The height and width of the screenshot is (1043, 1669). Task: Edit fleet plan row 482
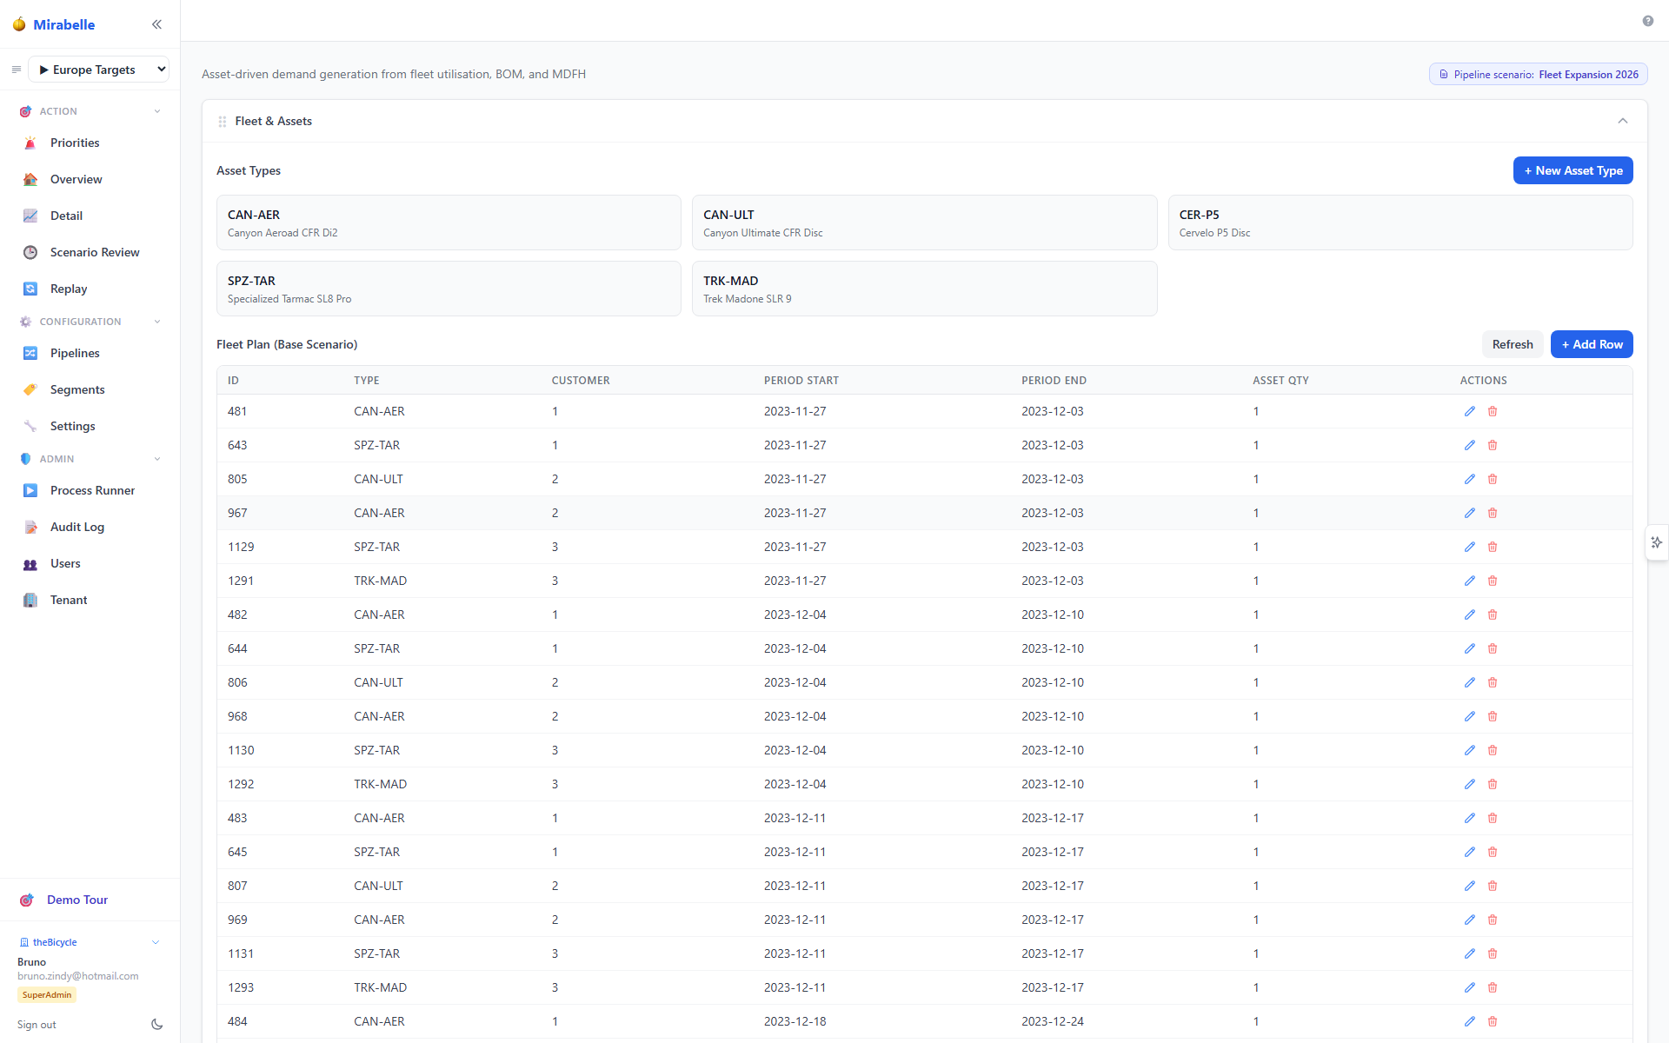pyautogui.click(x=1469, y=615)
